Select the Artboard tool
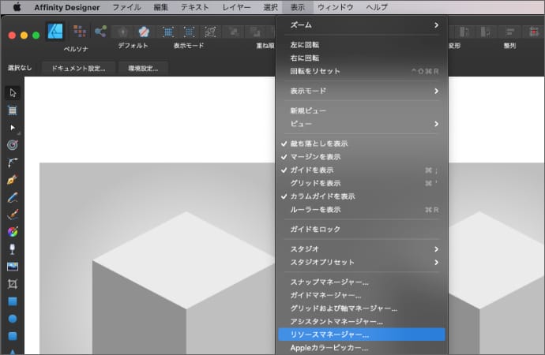Viewport: 545px width, 355px height. coord(13,110)
